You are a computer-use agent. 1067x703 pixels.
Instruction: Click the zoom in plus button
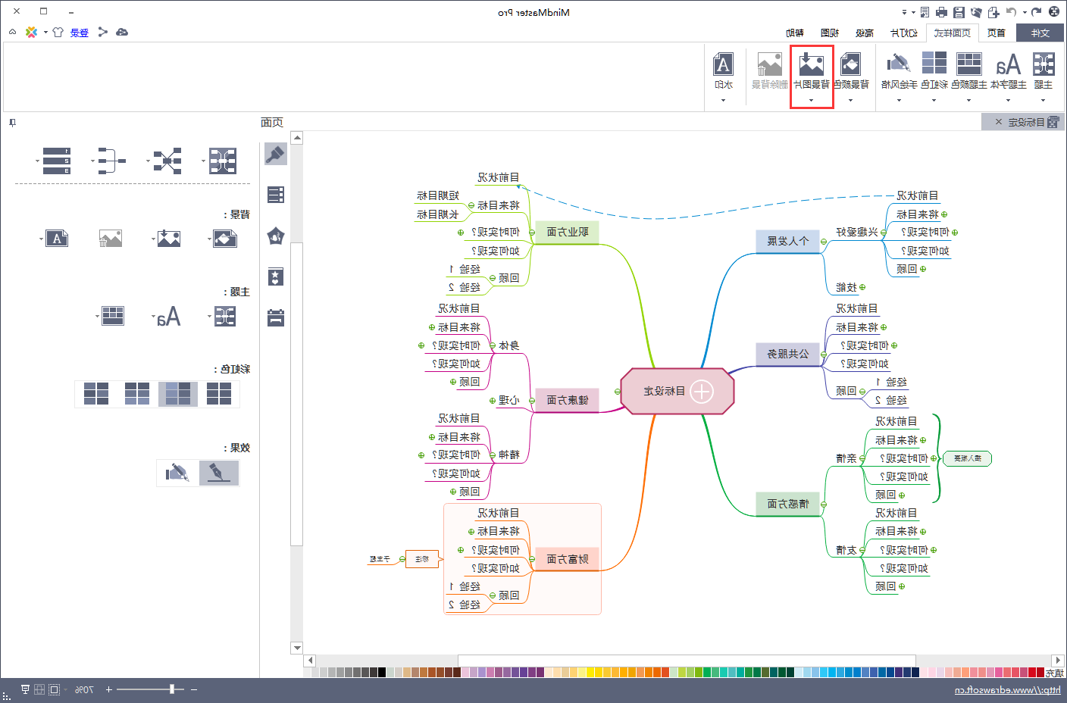(108, 689)
